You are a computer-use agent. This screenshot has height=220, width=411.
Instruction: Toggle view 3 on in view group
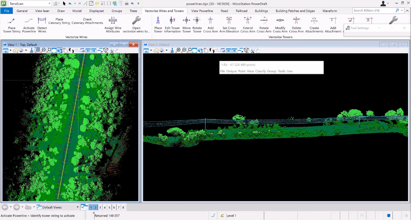100,207
